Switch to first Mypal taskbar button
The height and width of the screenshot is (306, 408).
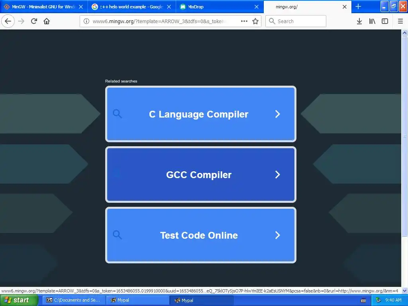137,300
